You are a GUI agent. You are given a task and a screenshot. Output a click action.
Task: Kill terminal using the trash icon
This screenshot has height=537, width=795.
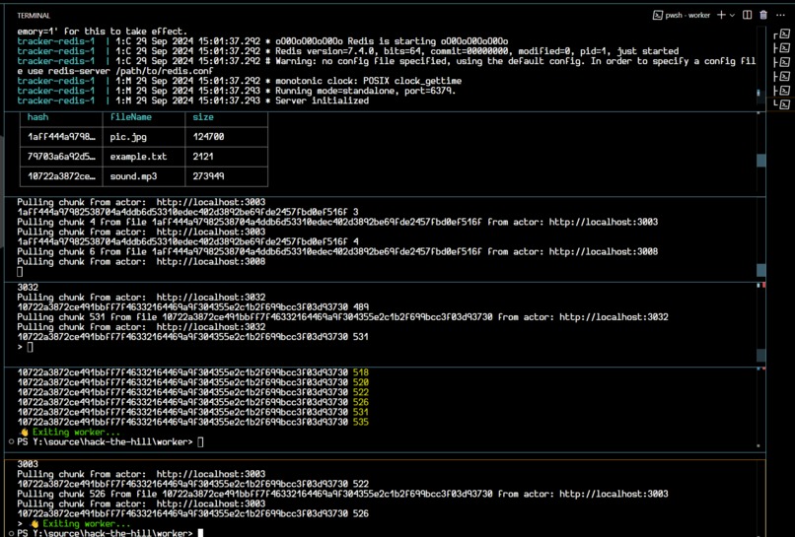[763, 15]
